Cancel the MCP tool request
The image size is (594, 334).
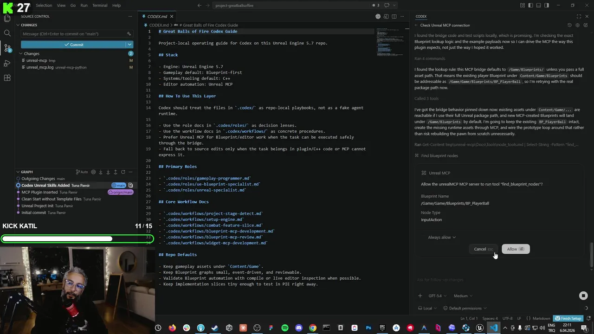[x=483, y=249]
